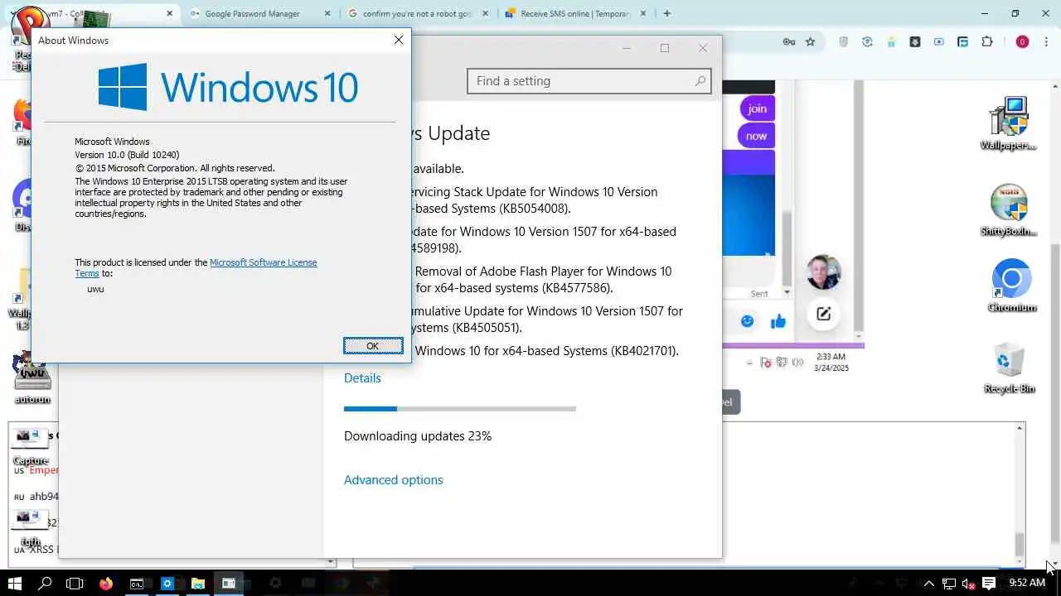The width and height of the screenshot is (1061, 596).
Task: Open a new Chrome tab
Action: pos(667,14)
